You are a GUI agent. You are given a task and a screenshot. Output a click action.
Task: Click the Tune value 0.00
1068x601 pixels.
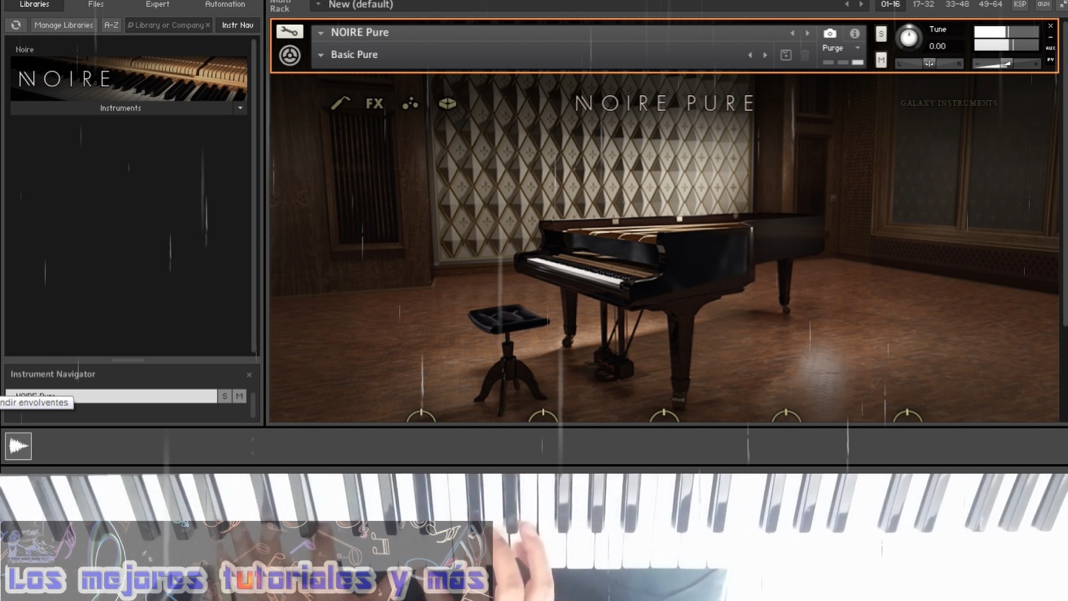pos(937,46)
